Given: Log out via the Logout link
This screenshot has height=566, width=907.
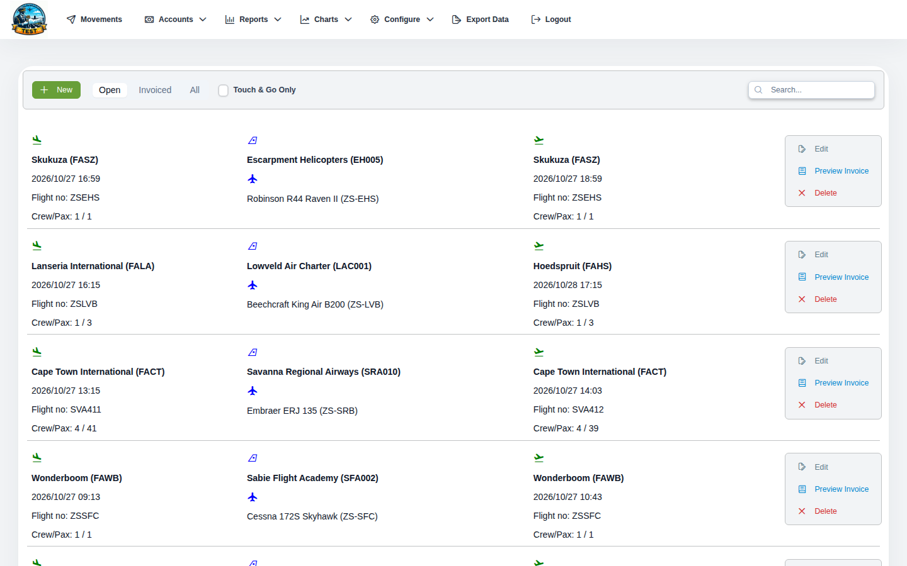Looking at the screenshot, I should [x=551, y=19].
